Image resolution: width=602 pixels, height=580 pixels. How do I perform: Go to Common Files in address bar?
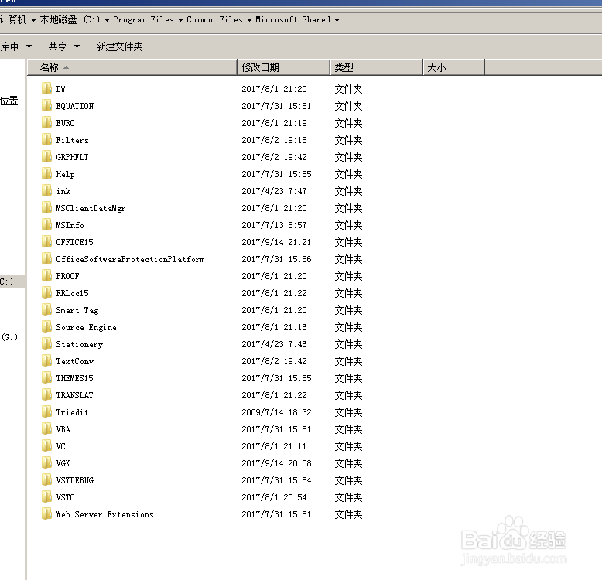pyautogui.click(x=214, y=19)
